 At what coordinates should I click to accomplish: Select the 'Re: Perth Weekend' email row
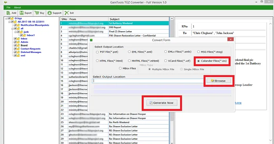click(x=114, y=122)
